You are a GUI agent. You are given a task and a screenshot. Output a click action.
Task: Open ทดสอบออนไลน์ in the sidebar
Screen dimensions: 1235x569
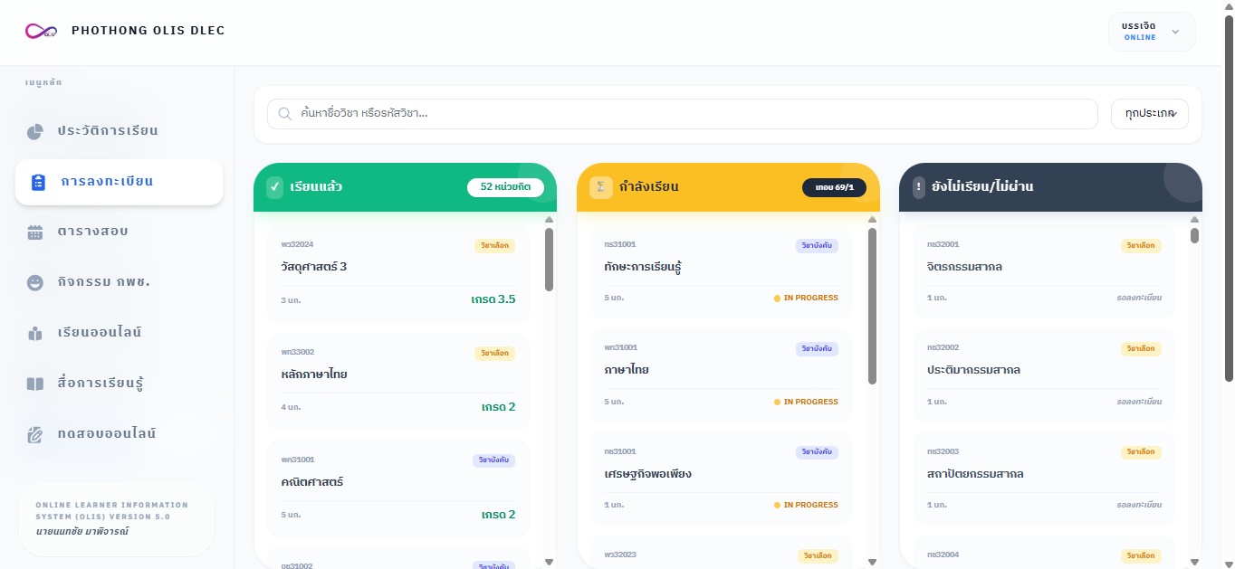click(119, 434)
